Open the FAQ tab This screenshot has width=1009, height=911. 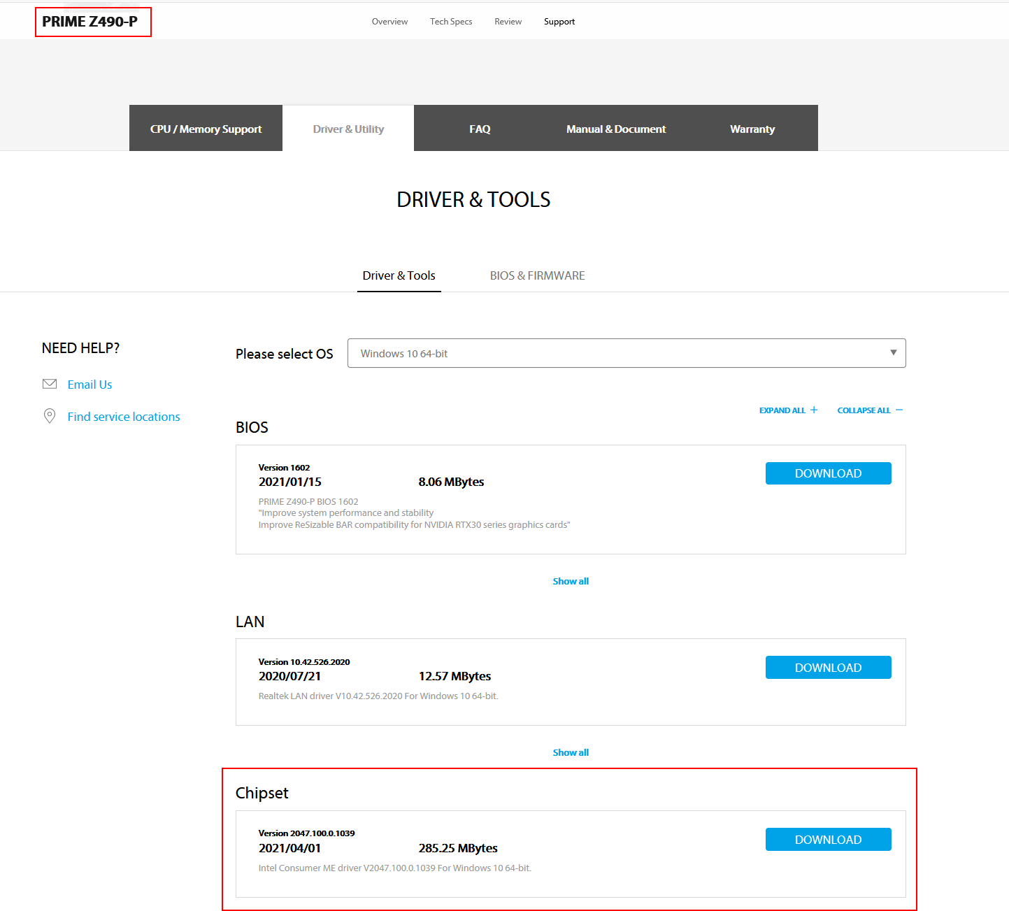(480, 129)
